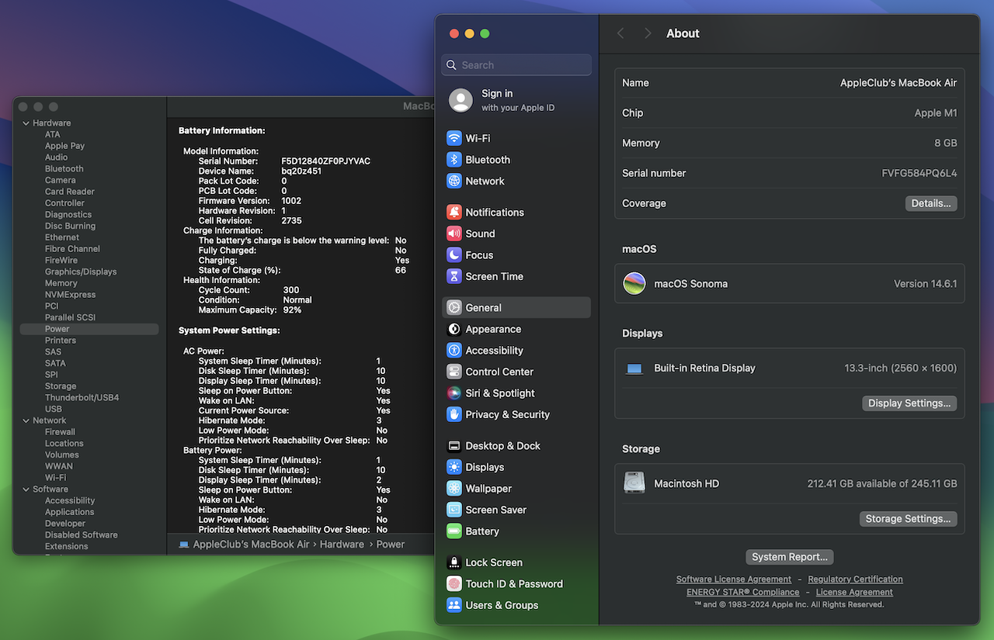The height and width of the screenshot is (640, 994).
Task: Open Notifications bell icon
Action: (x=454, y=212)
